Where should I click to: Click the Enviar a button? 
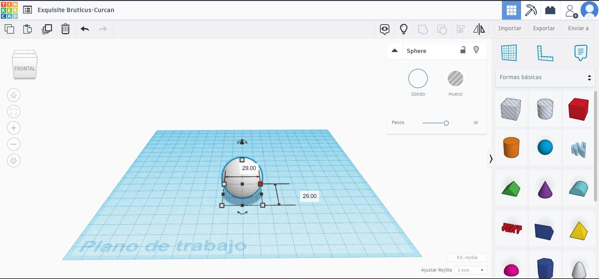[x=578, y=29]
